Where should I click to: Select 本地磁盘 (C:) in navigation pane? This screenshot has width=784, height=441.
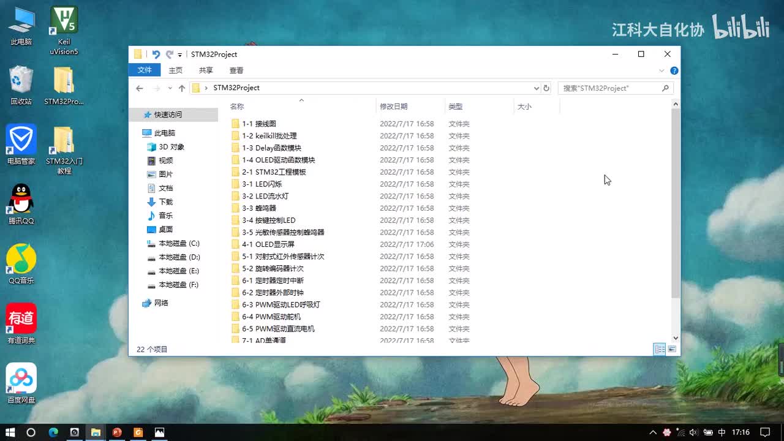pyautogui.click(x=173, y=243)
